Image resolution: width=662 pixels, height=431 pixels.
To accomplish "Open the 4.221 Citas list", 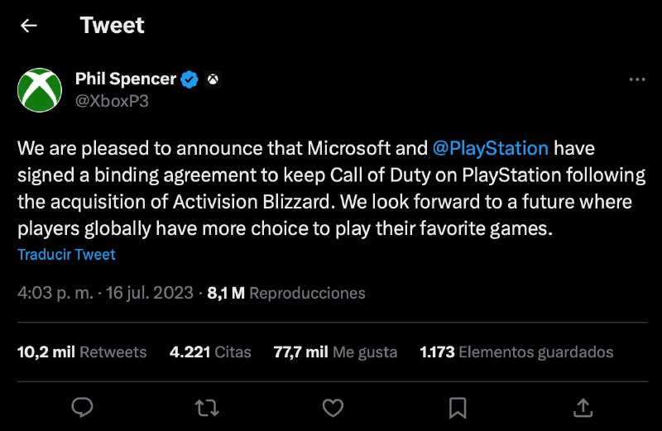I will pos(210,352).
